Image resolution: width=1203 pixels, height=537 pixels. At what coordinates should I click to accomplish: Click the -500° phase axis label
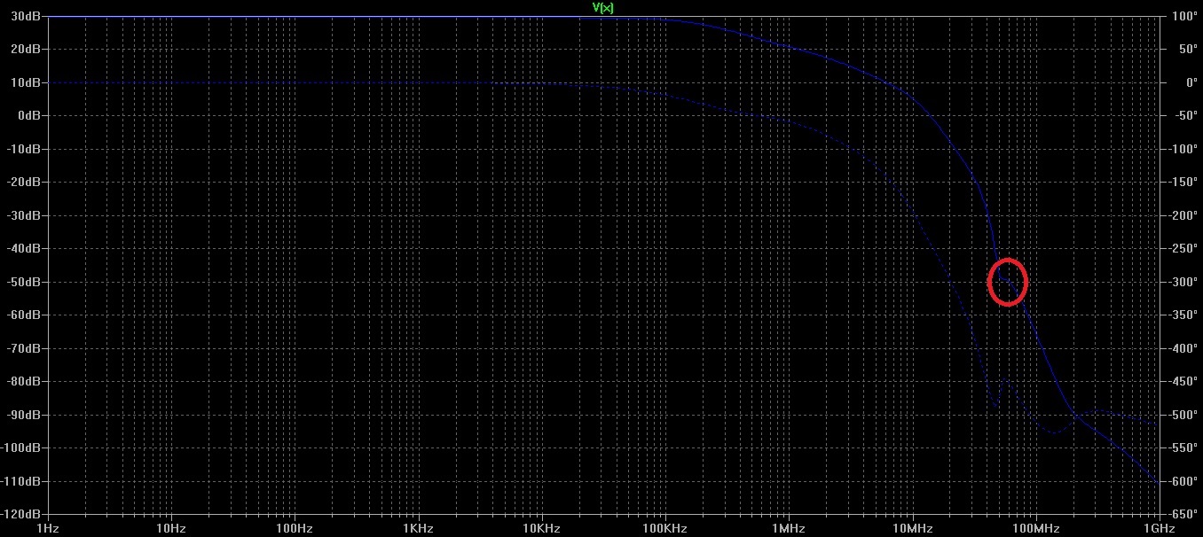1184,415
